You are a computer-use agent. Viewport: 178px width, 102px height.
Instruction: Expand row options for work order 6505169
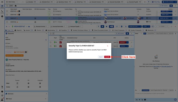coord(175,11)
